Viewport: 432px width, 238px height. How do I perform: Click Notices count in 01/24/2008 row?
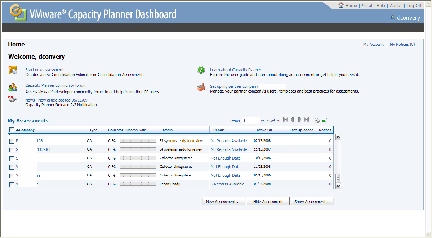(330, 184)
